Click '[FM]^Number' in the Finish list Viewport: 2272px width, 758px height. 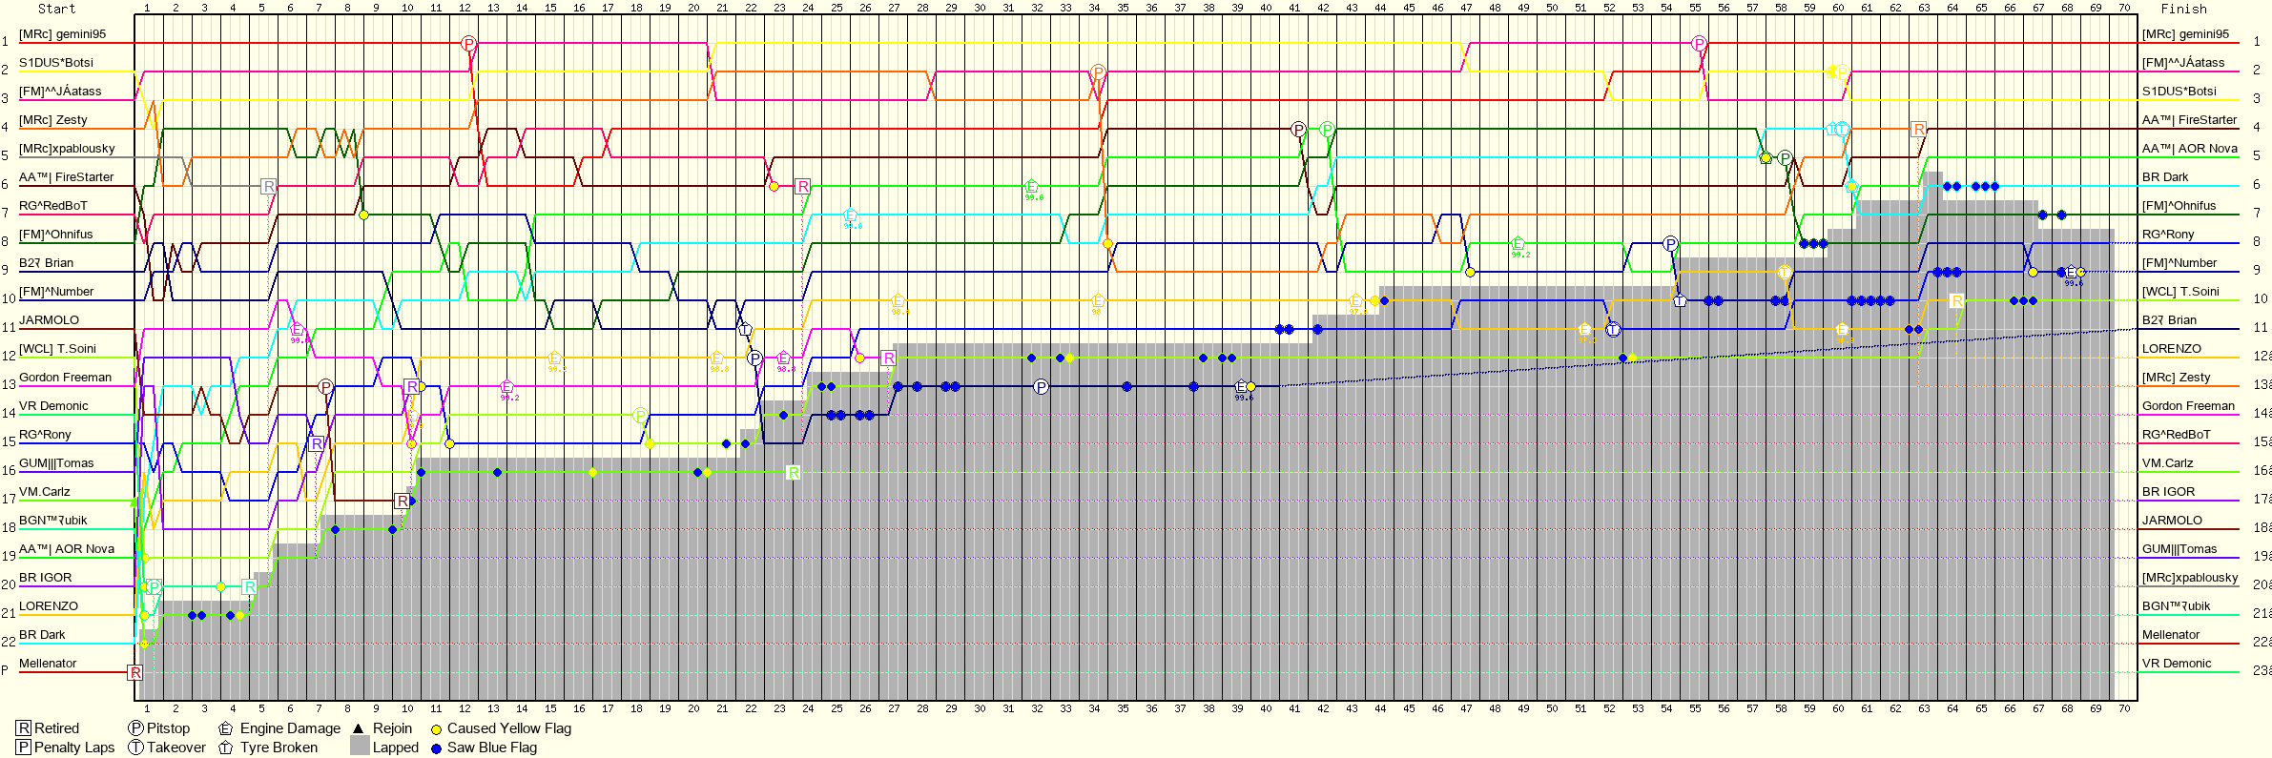point(2179,263)
